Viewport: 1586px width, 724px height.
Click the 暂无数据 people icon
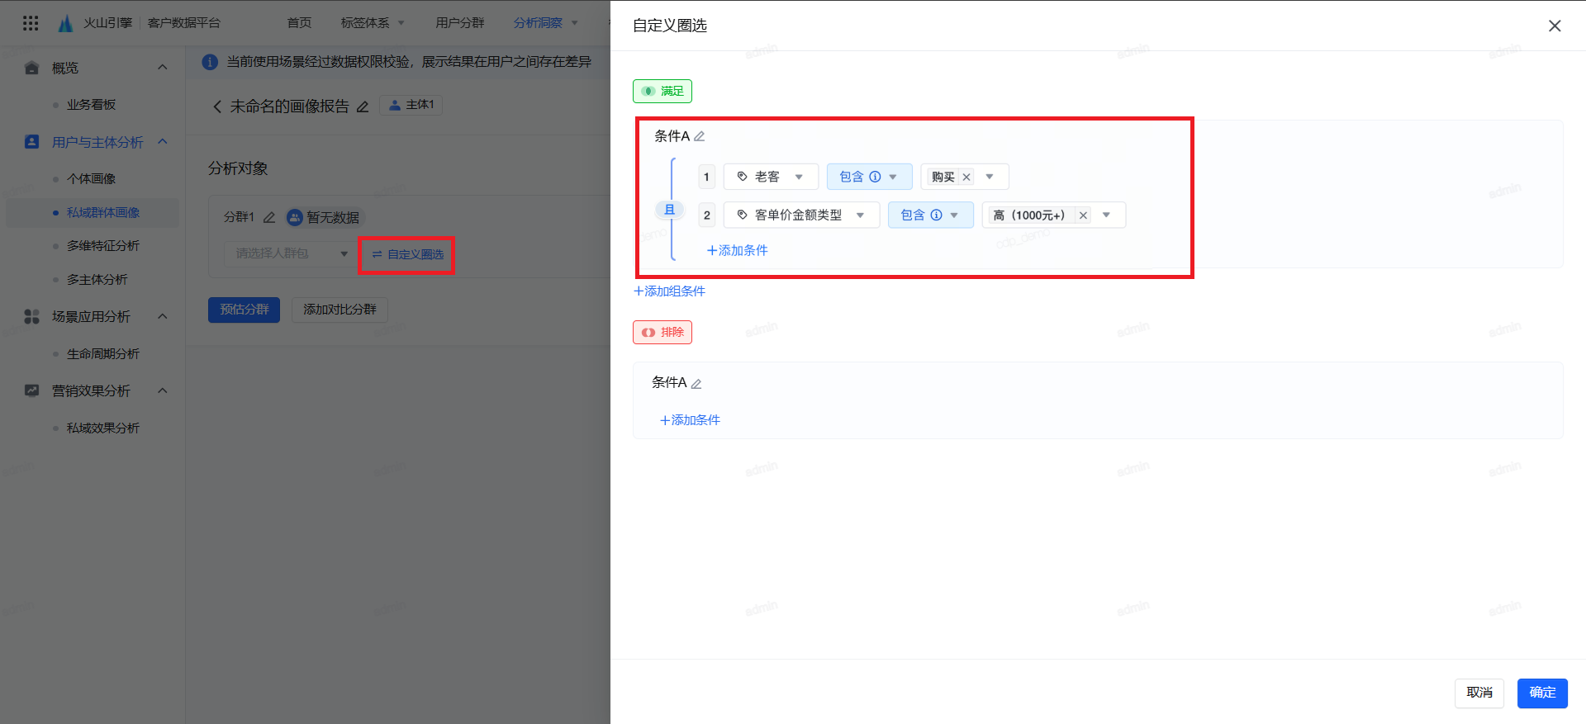[x=295, y=217]
